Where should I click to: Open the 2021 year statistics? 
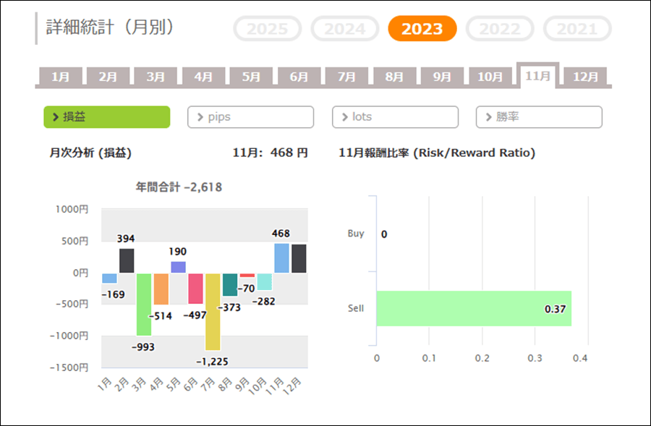click(x=577, y=29)
